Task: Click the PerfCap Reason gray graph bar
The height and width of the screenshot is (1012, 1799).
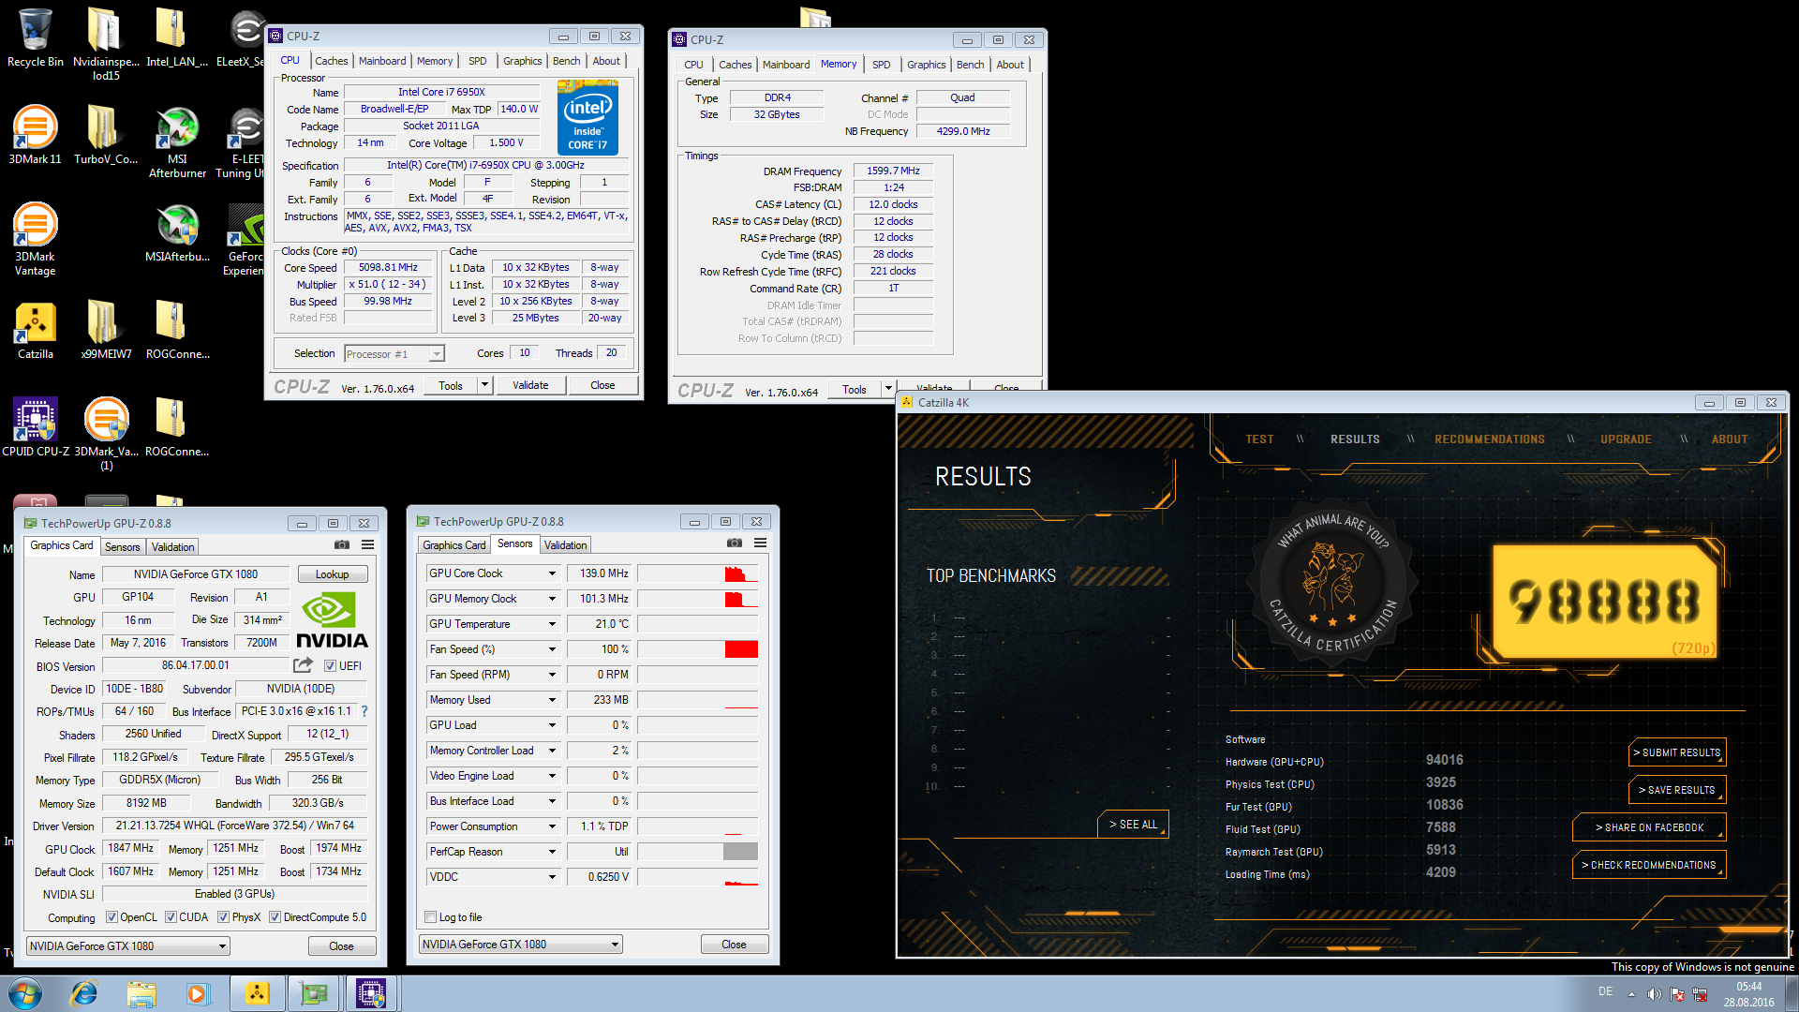Action: [740, 852]
